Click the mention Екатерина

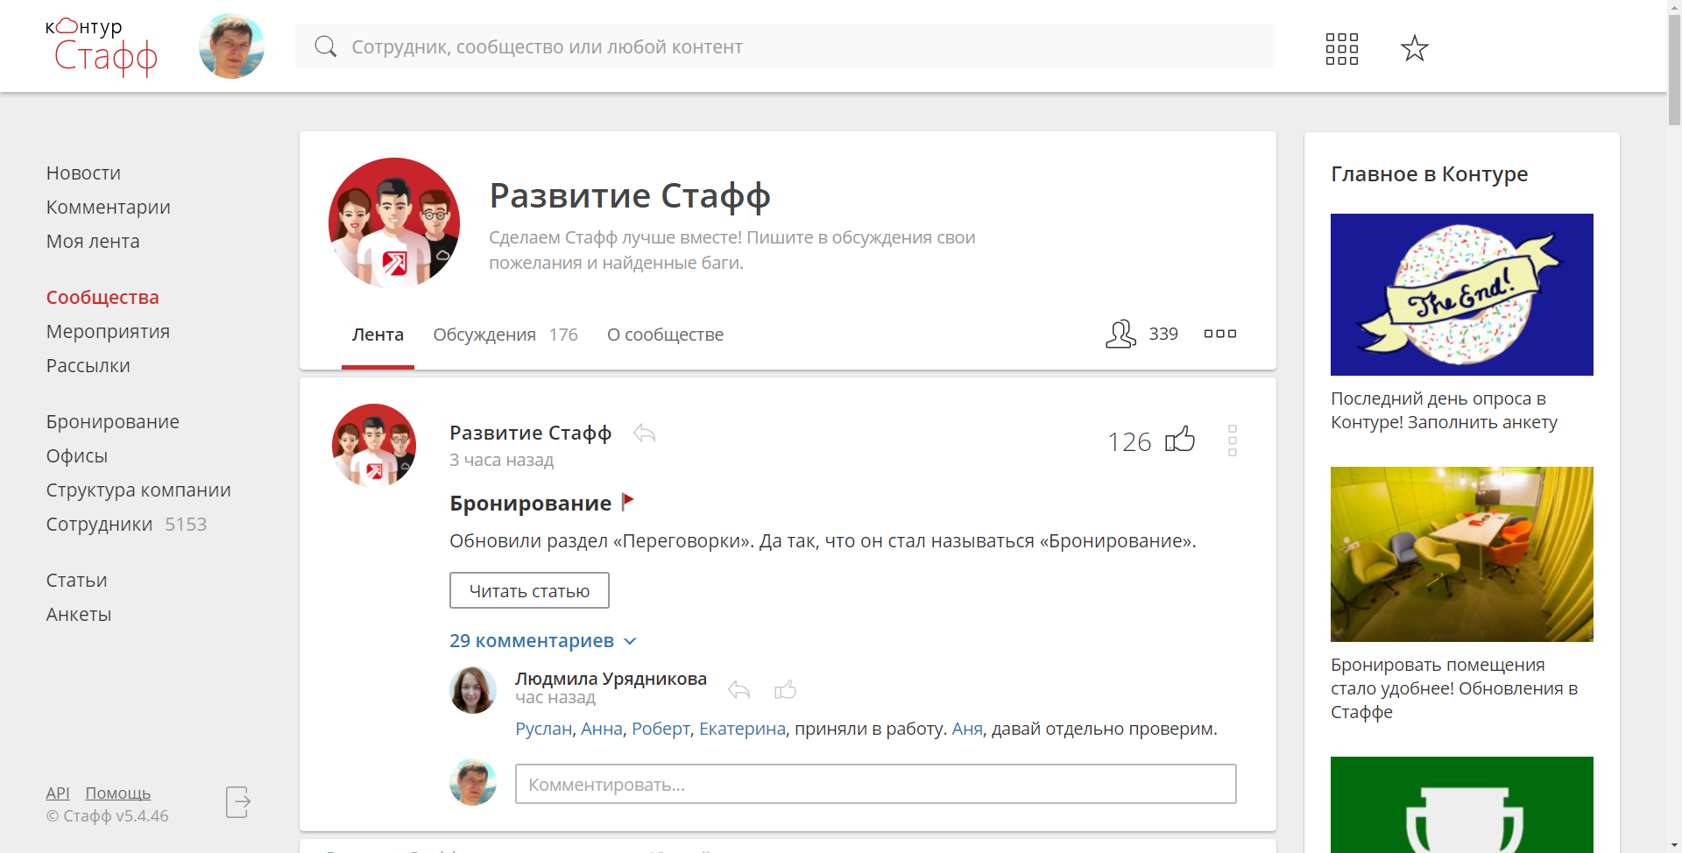pos(742,729)
